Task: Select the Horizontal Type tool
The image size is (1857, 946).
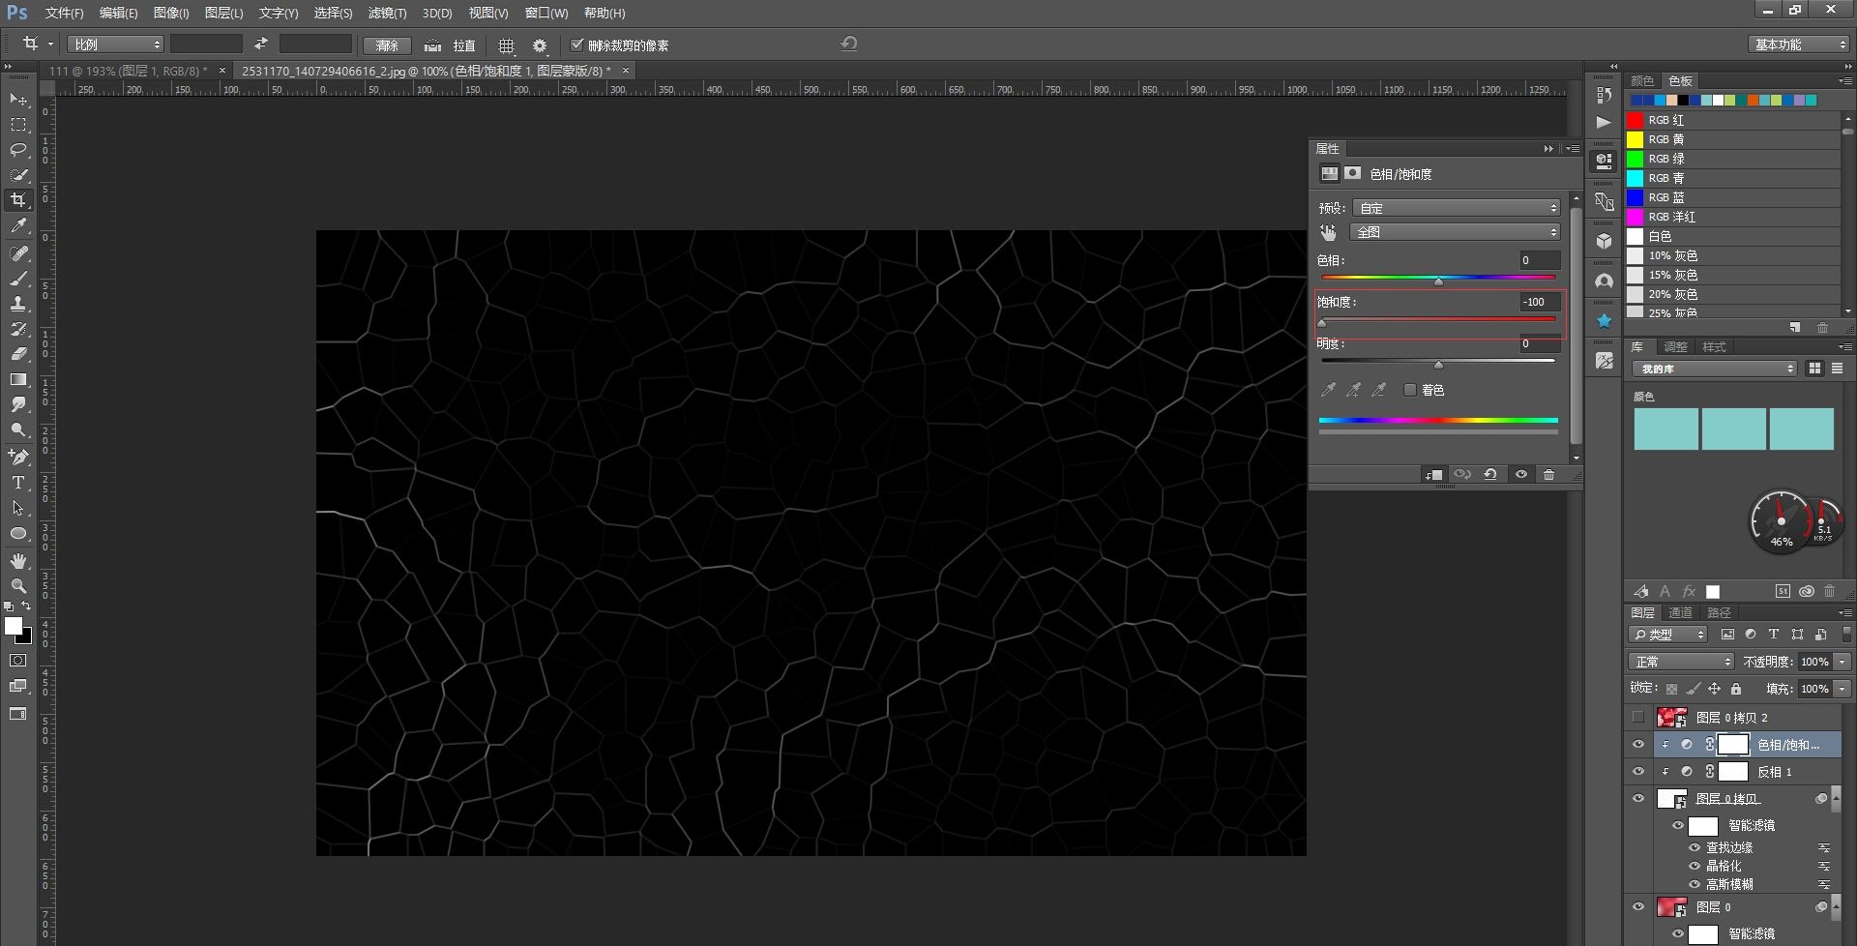Action: click(x=18, y=482)
